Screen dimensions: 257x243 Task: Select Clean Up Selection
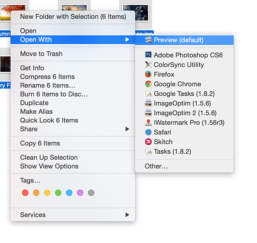point(73,158)
